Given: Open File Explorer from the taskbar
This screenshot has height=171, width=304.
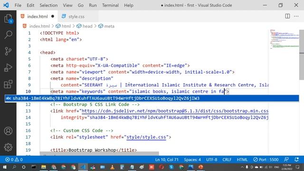Looking at the screenshot, I should (44, 167).
